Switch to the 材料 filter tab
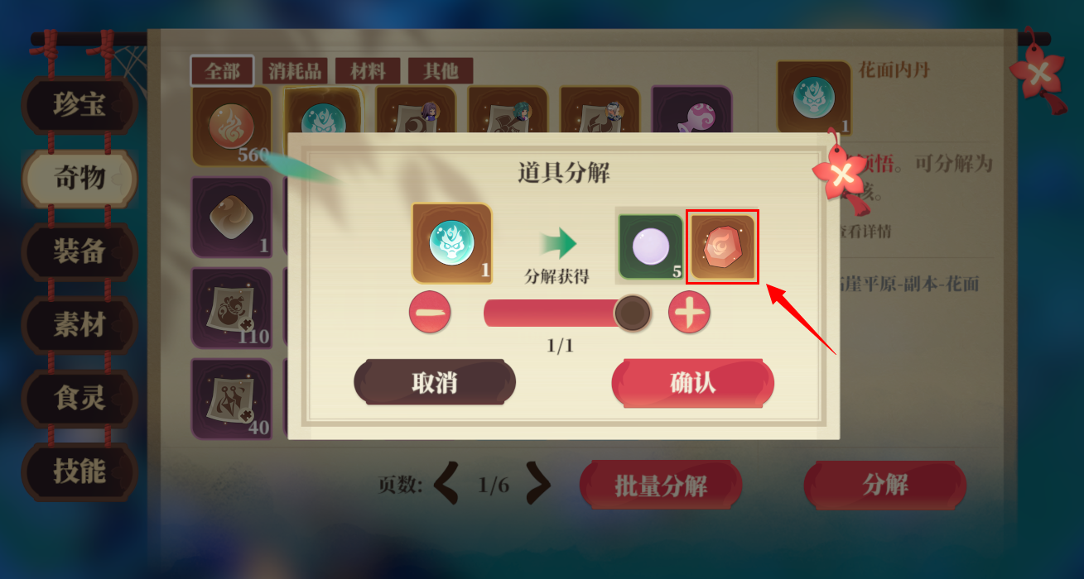Screen dimensions: 1084x579 tap(368, 71)
